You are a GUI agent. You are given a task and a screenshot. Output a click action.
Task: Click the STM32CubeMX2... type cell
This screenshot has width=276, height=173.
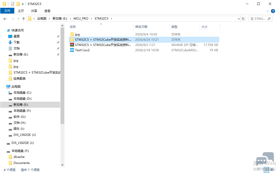tap(185, 50)
